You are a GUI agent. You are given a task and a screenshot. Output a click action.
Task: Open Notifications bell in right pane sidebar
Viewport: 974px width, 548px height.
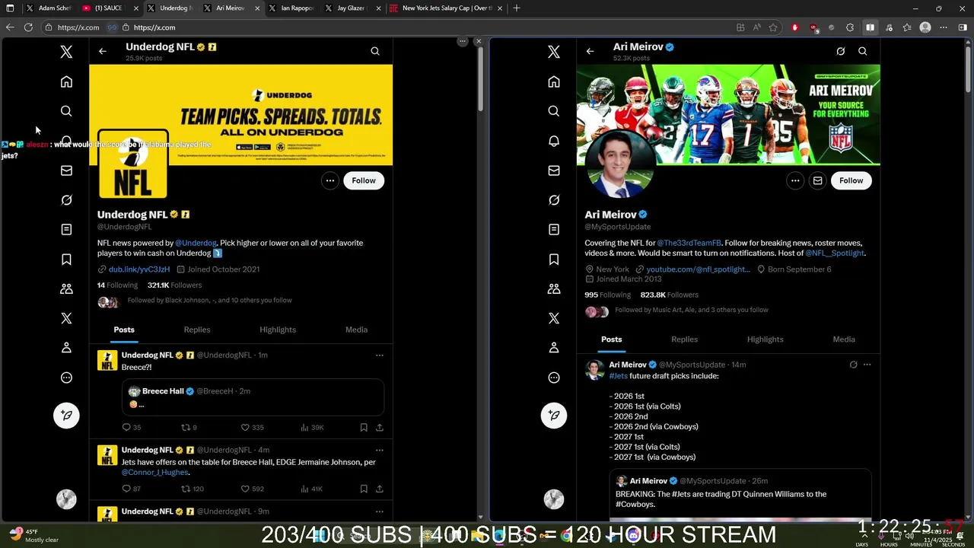point(554,141)
